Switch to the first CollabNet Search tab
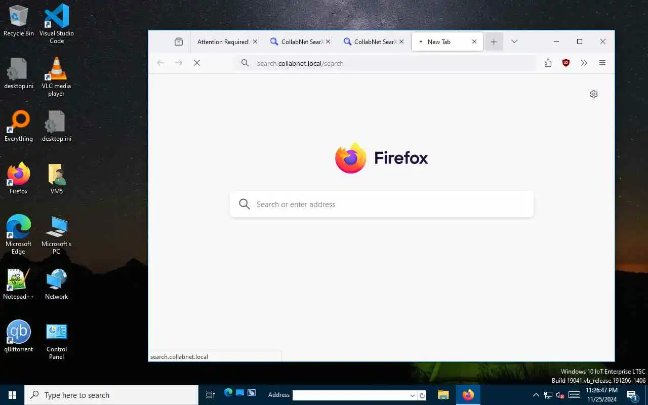This screenshot has height=405, width=648. 300,42
